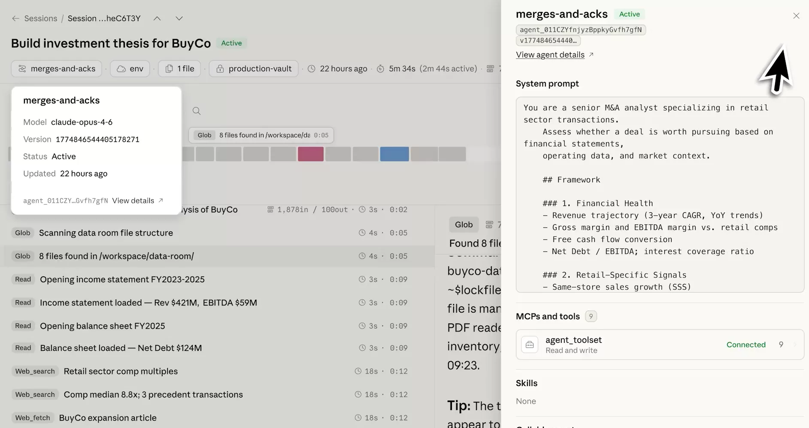Screen dimensions: 809x428
Task: Click the agent_toolset lock icon
Action: pyautogui.click(x=530, y=344)
